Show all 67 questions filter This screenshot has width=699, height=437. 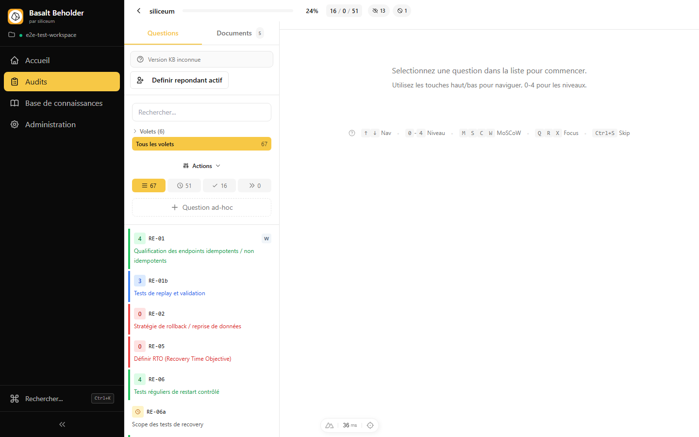(x=149, y=185)
